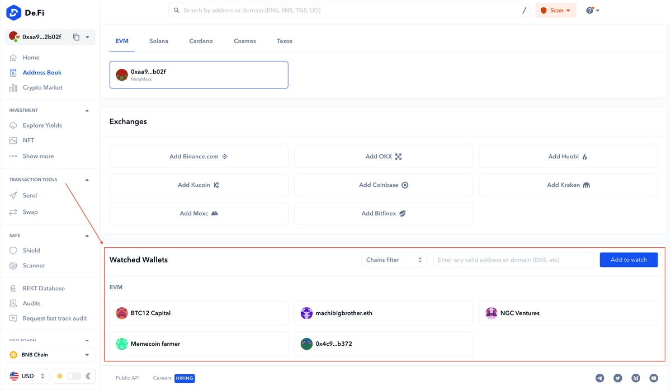
Task: Click the De.Fi logo
Action: pyautogui.click(x=22, y=12)
